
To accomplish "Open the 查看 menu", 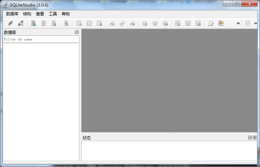I will pos(40,14).
